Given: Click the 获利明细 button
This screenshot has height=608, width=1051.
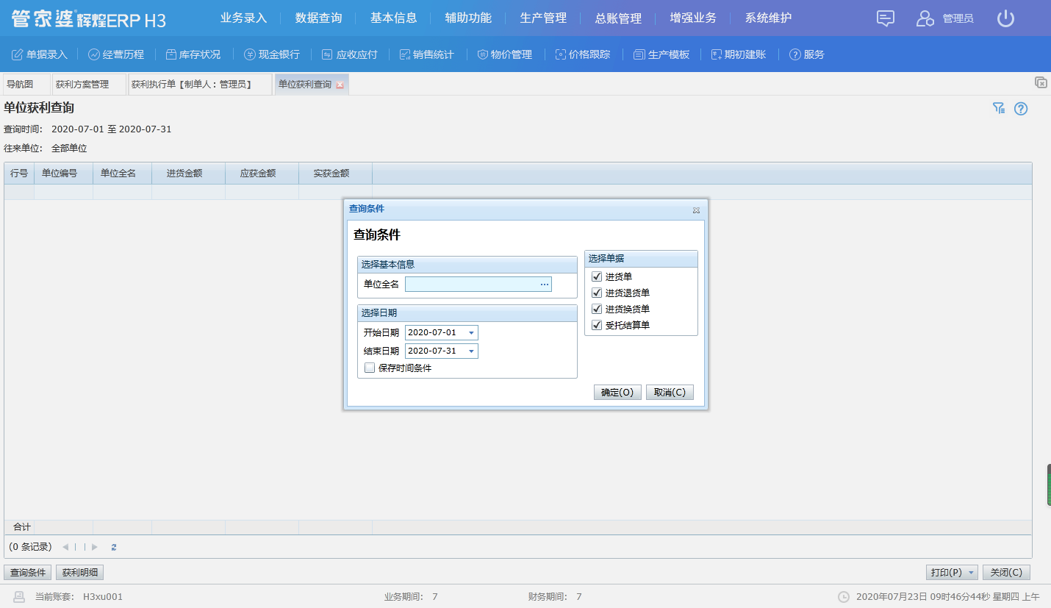Looking at the screenshot, I should tap(79, 573).
